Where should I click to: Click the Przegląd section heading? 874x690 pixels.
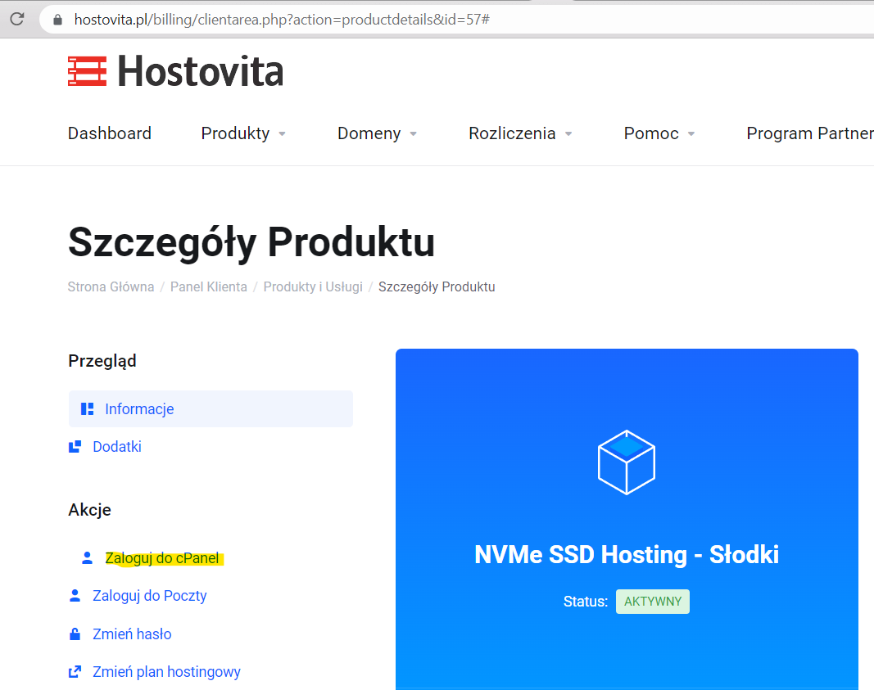[x=102, y=361]
